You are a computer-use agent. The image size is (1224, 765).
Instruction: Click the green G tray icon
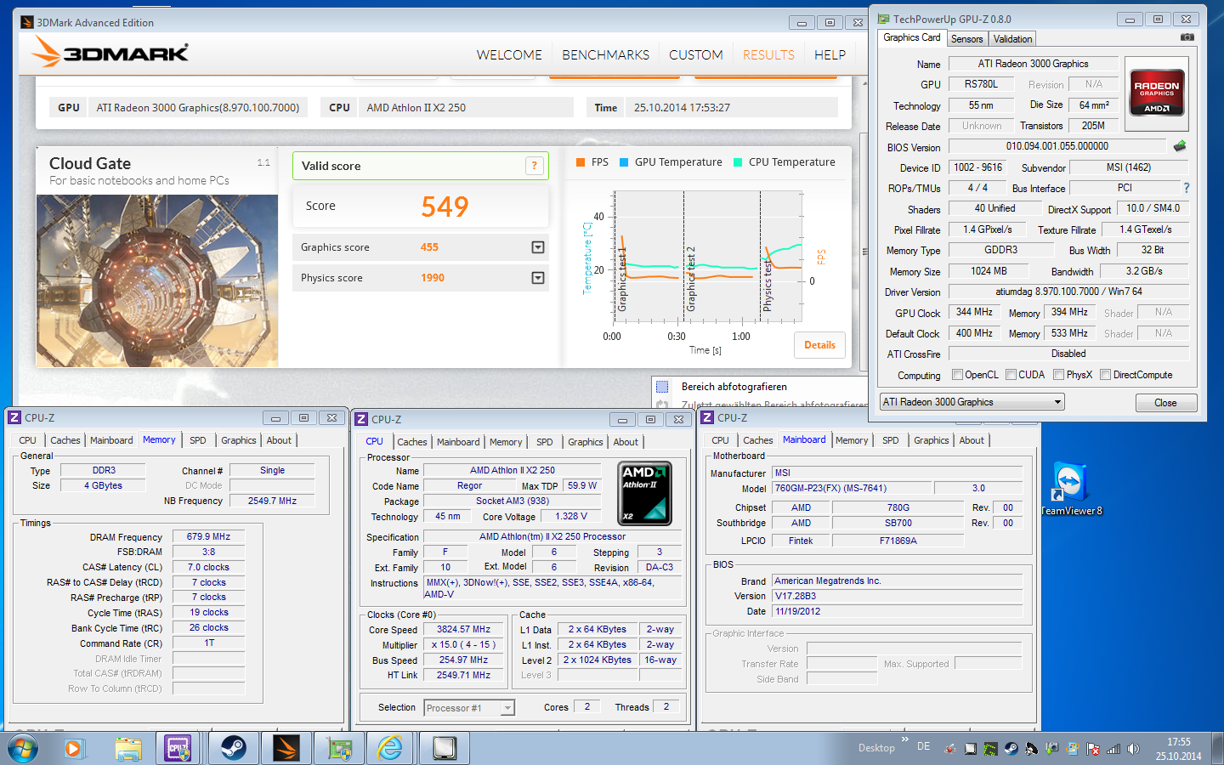pos(990,749)
